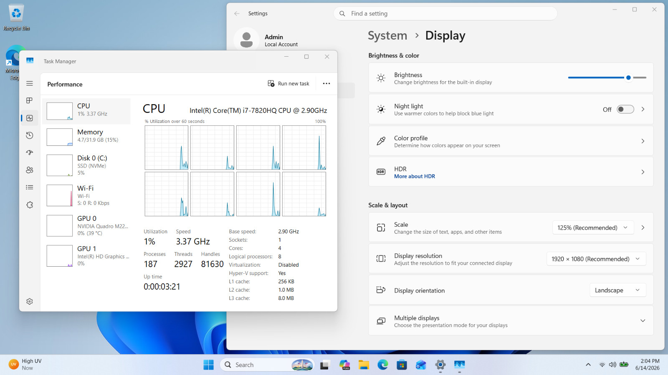Select Wi-Fi performance entry
The width and height of the screenshot is (668, 375).
(x=86, y=195)
